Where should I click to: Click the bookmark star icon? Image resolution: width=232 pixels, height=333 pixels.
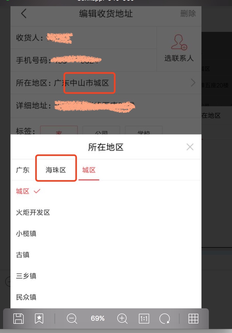click(x=39, y=319)
